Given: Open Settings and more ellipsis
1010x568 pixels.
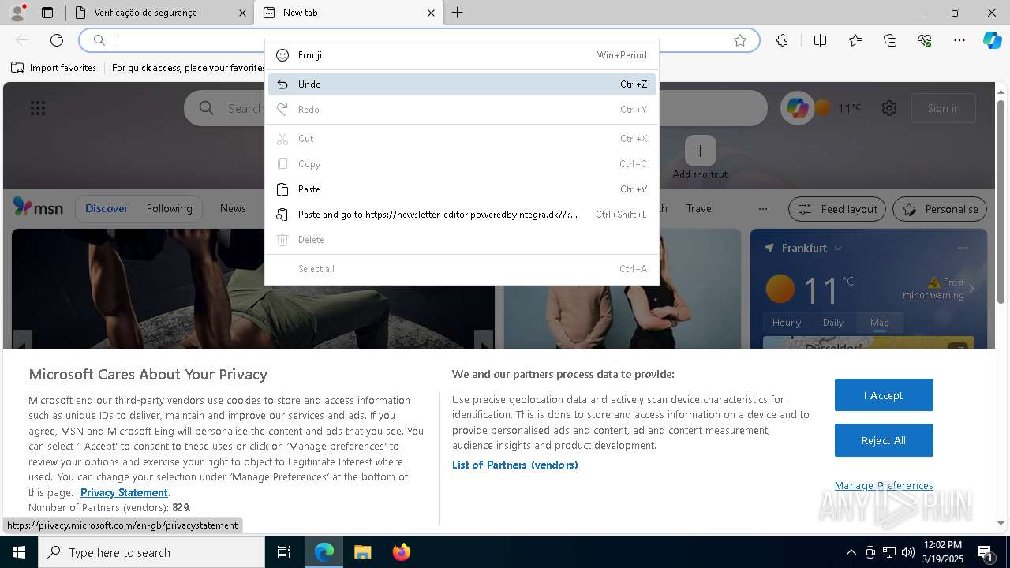Looking at the screenshot, I should [959, 40].
